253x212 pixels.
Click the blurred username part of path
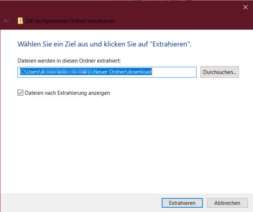65,72
